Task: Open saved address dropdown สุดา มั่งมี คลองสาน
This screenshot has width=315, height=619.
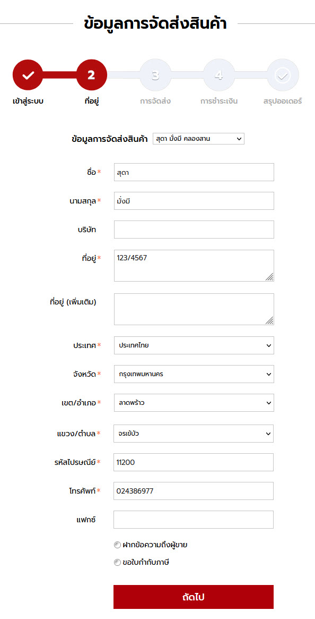Action: pyautogui.click(x=198, y=139)
